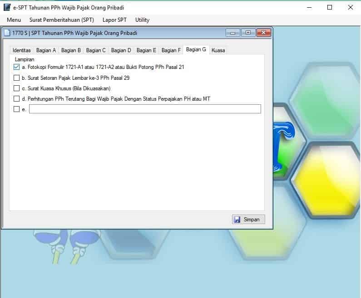Minimize the main e-SPT application window
The height and width of the screenshot is (298, 361).
coord(309,8)
